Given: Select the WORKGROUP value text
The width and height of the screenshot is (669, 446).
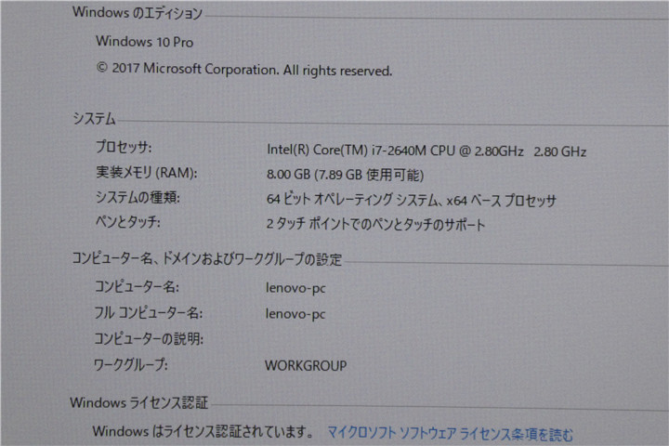Looking at the screenshot, I should pyautogui.click(x=306, y=365).
